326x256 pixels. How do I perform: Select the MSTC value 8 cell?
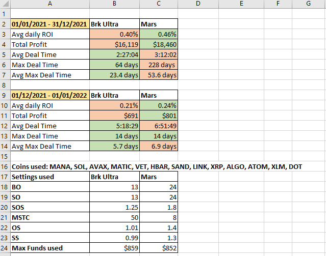tap(159, 217)
